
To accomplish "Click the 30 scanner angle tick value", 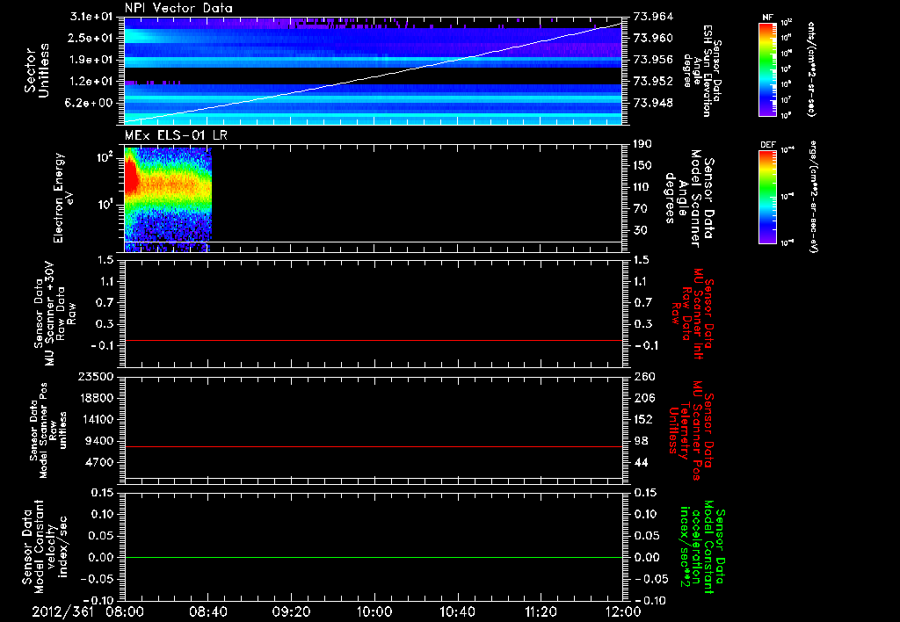I will (x=640, y=231).
